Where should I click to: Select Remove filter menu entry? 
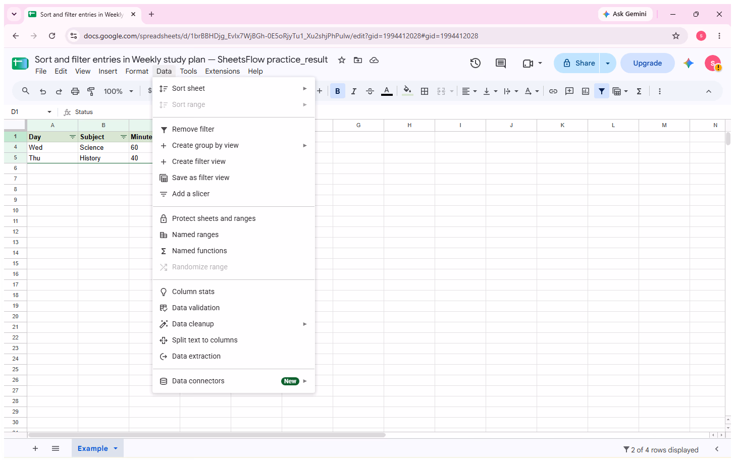coord(233,129)
